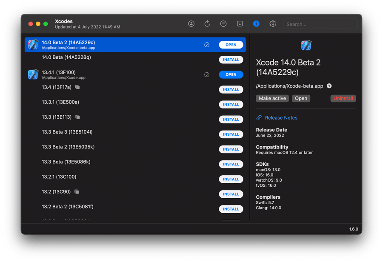Open Xcode 14.0 Beta 2 from list
This screenshot has height=262, width=383.
tap(231, 45)
